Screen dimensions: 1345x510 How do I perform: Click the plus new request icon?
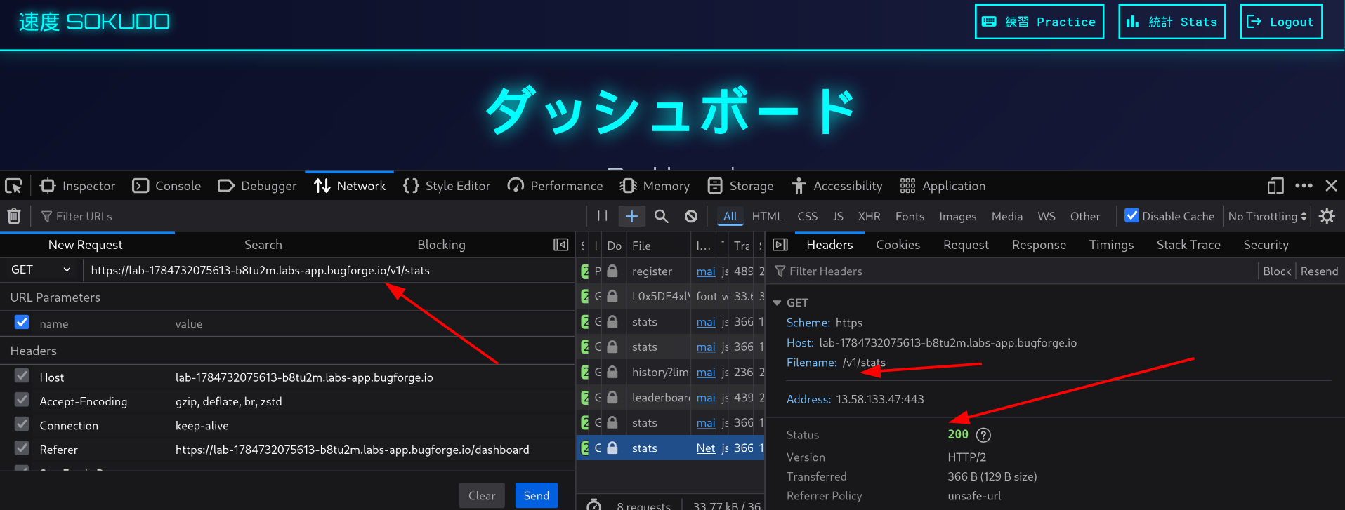click(x=631, y=216)
